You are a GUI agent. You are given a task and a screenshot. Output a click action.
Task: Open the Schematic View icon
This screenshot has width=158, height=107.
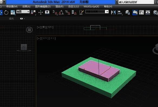pos(148,12)
